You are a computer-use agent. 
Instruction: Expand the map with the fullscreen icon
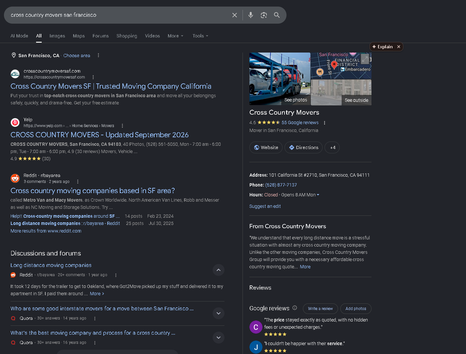365,59
